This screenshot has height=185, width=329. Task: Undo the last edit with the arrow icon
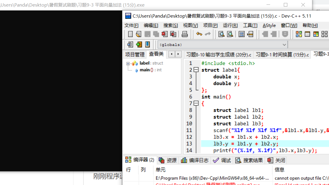pos(199,34)
